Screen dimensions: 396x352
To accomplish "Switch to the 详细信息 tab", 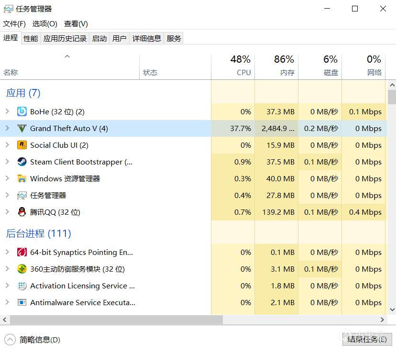I will coord(146,38).
